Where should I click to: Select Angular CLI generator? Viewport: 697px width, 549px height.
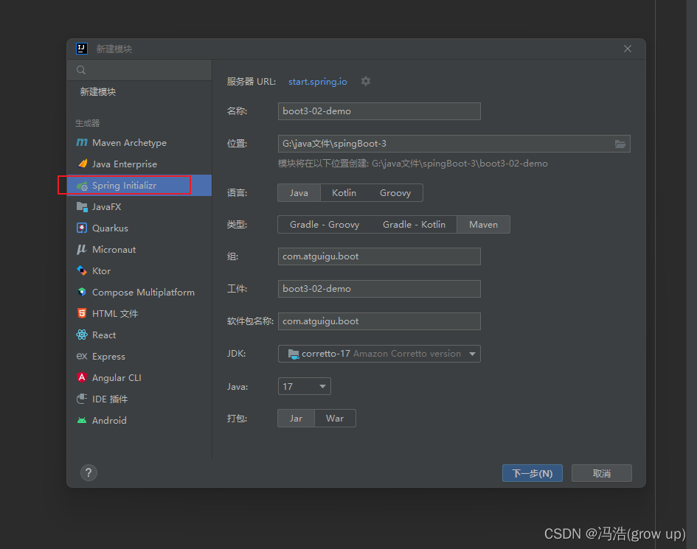click(139, 377)
